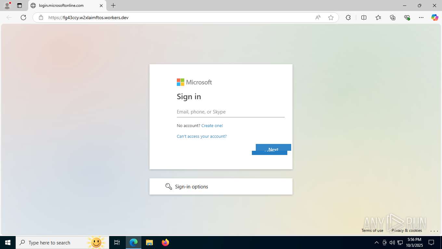This screenshot has height=249, width=442.
Task: Open the Windows Start menu
Action: tap(8, 243)
